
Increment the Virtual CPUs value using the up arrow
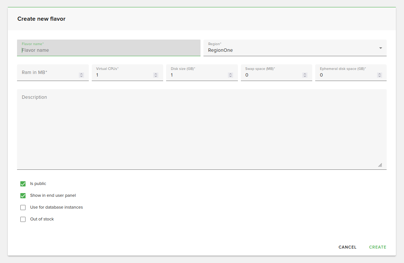(155, 73)
